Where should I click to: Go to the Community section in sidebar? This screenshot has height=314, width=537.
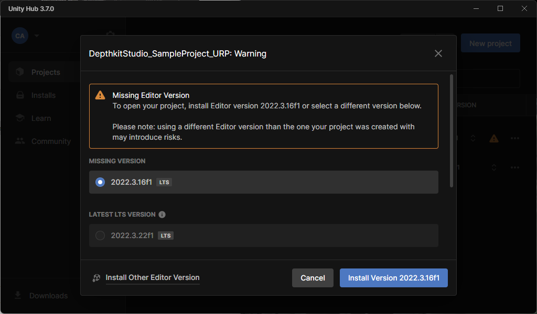50,141
